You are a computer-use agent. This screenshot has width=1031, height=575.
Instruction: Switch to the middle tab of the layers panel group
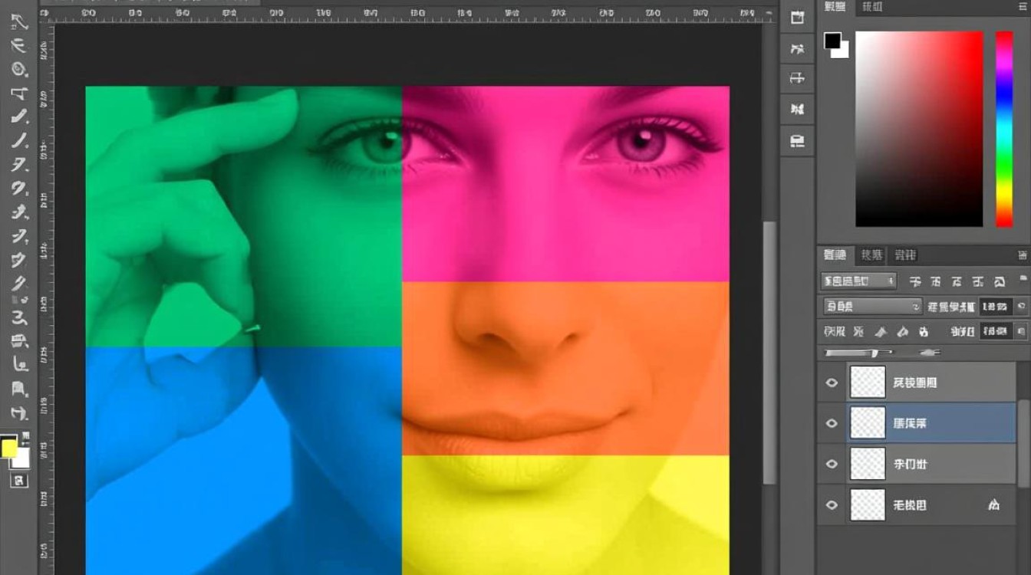tap(871, 255)
